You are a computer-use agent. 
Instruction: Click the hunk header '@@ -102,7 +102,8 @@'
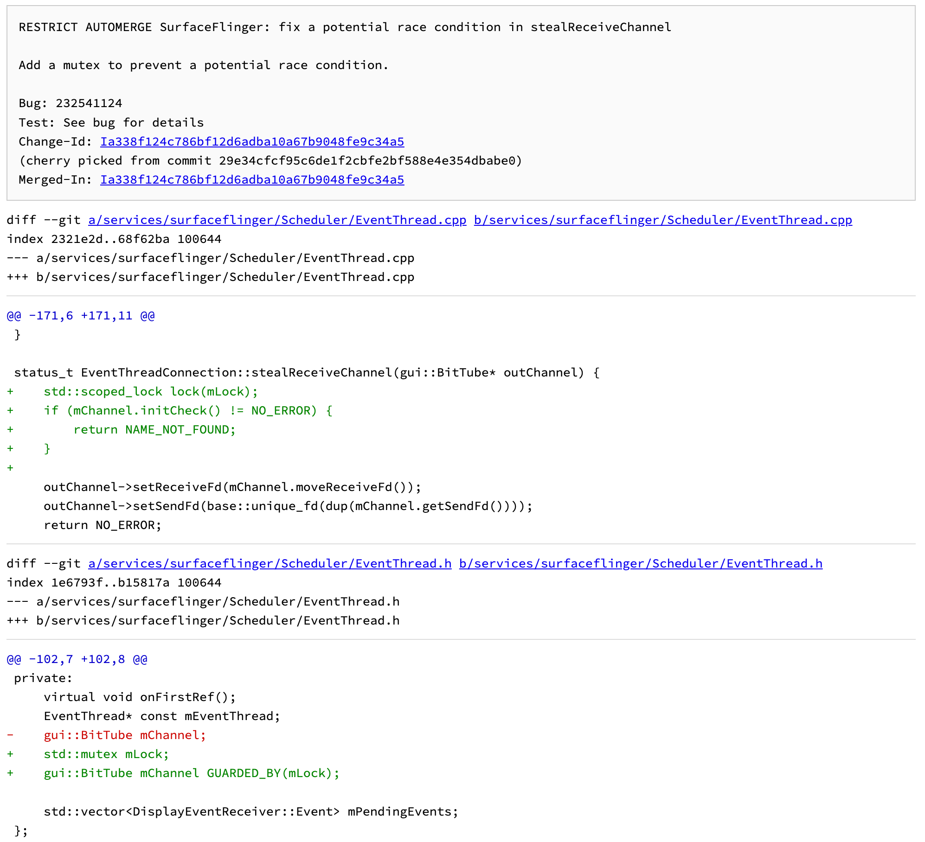pos(77,659)
